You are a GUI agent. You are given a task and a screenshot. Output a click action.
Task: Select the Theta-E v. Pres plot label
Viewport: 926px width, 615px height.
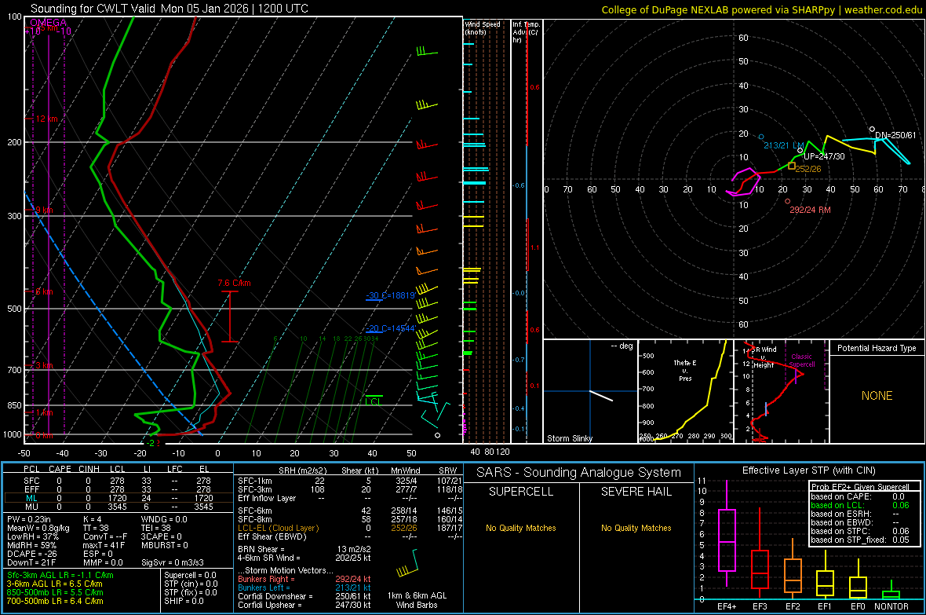pyautogui.click(x=685, y=370)
